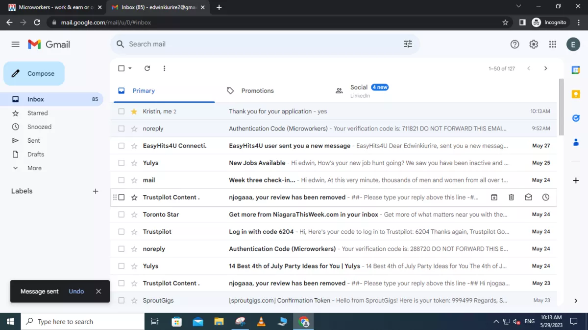Reload the page in Chrome
The image size is (588, 330).
[x=37, y=22]
